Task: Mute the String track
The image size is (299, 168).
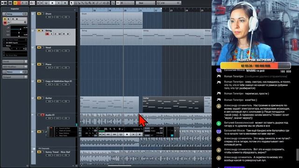Action: click(39, 30)
